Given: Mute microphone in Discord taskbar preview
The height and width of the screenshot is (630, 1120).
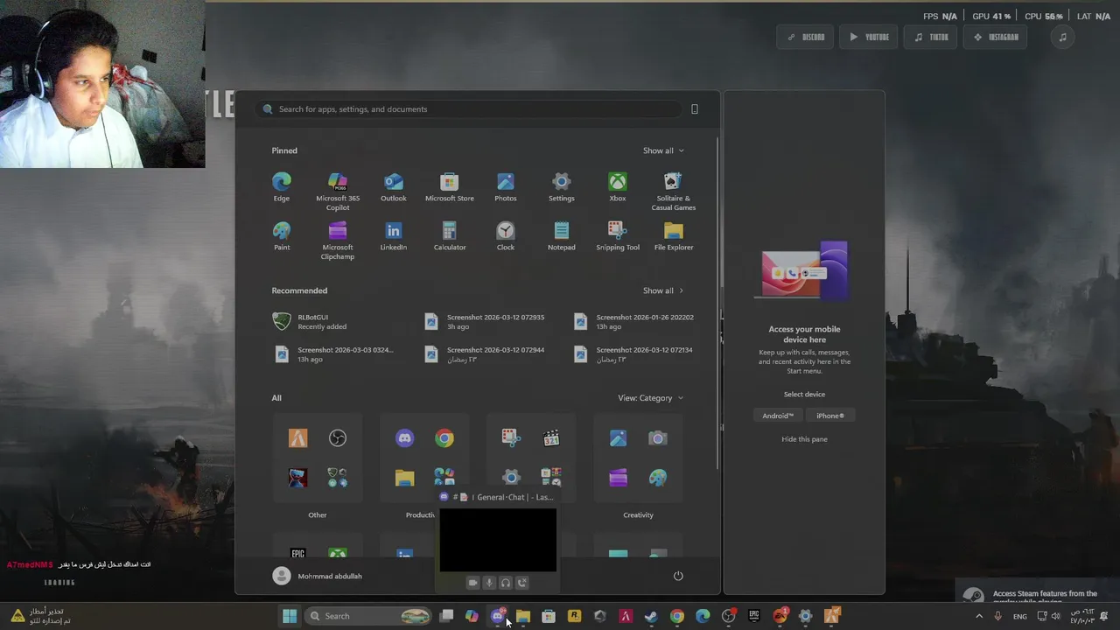Looking at the screenshot, I should 489,583.
